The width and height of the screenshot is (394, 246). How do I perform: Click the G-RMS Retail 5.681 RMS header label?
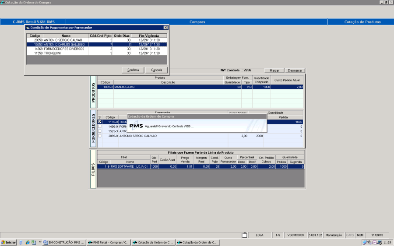(34, 22)
